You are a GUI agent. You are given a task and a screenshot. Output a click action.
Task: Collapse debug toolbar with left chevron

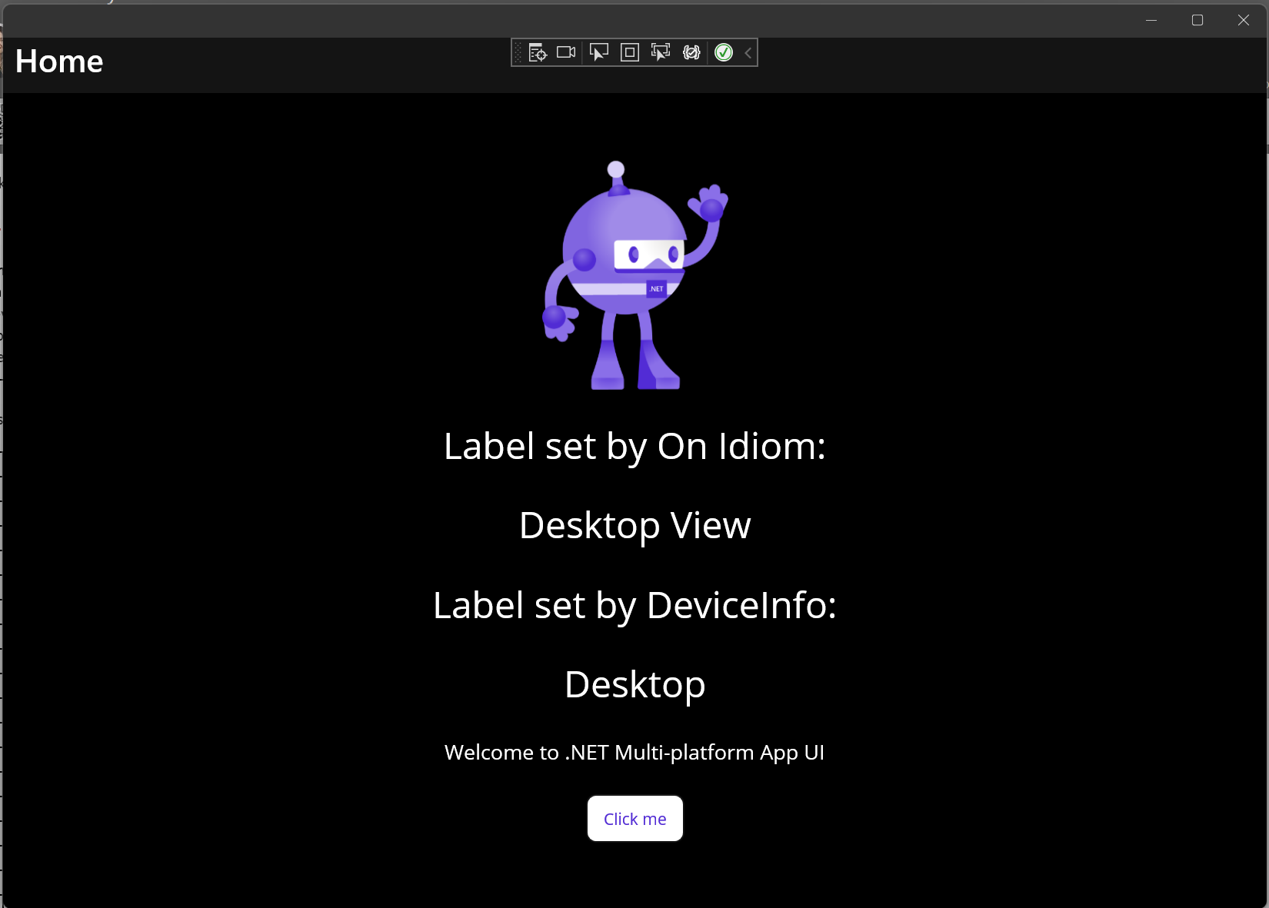click(748, 52)
